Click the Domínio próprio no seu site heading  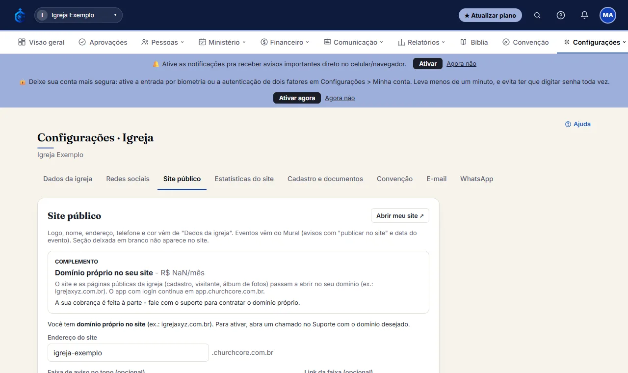click(104, 272)
